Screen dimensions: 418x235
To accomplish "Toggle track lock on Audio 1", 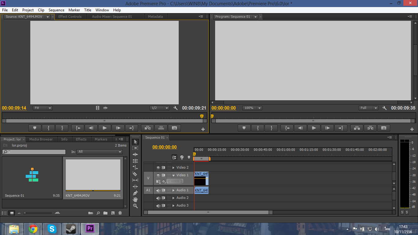I will click(169, 190).
